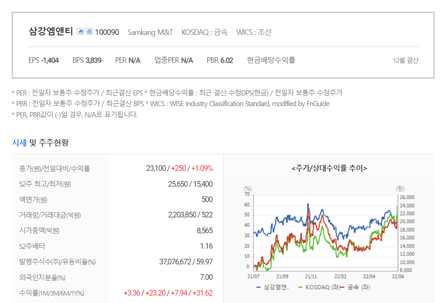444x303 pixels.
Task: Select the BPS 3,839 value
Action: tap(87, 61)
